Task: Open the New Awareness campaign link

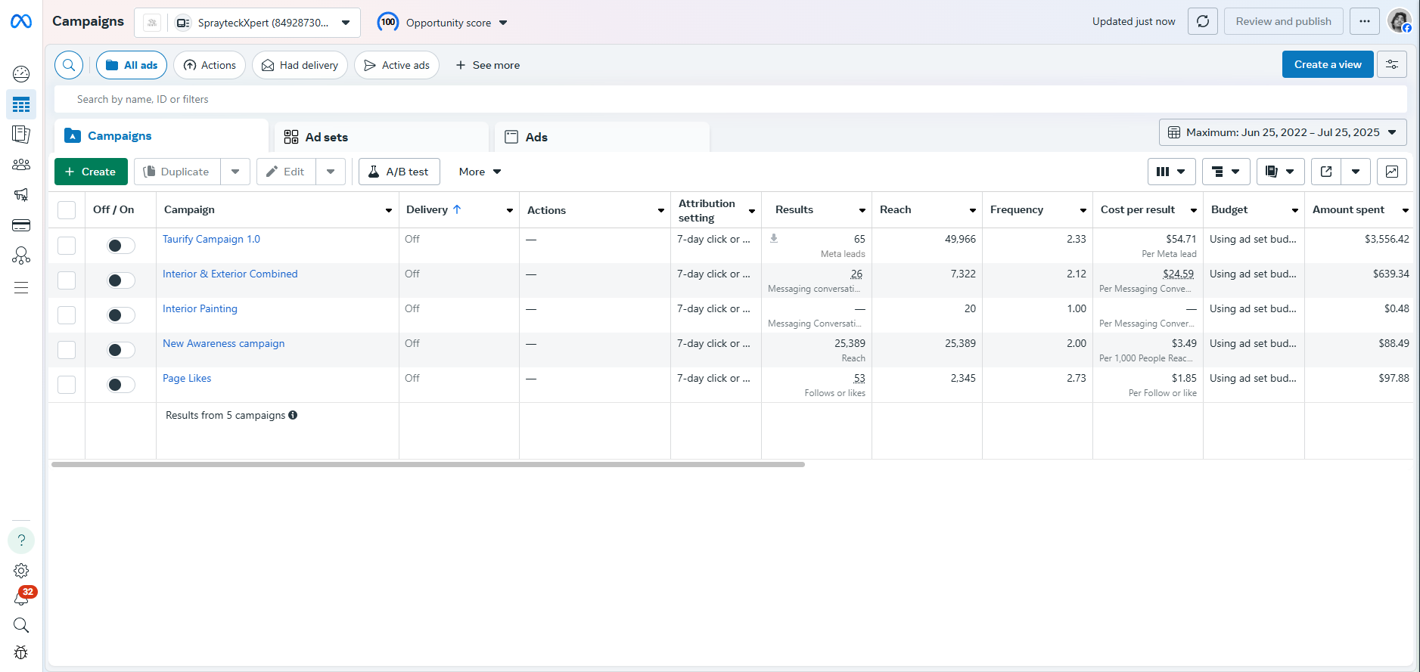Action: [224, 343]
